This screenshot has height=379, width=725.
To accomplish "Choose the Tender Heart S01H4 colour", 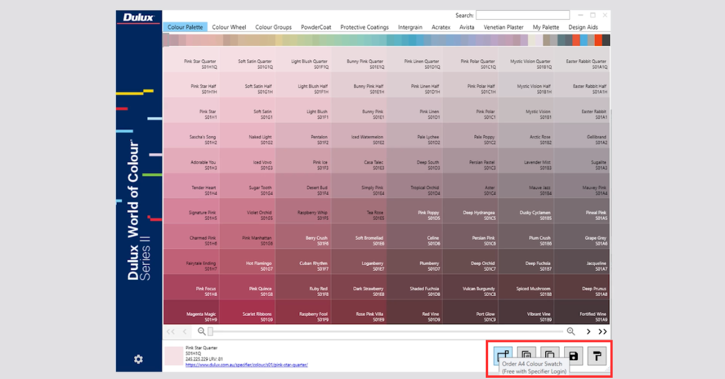I will tap(191, 186).
